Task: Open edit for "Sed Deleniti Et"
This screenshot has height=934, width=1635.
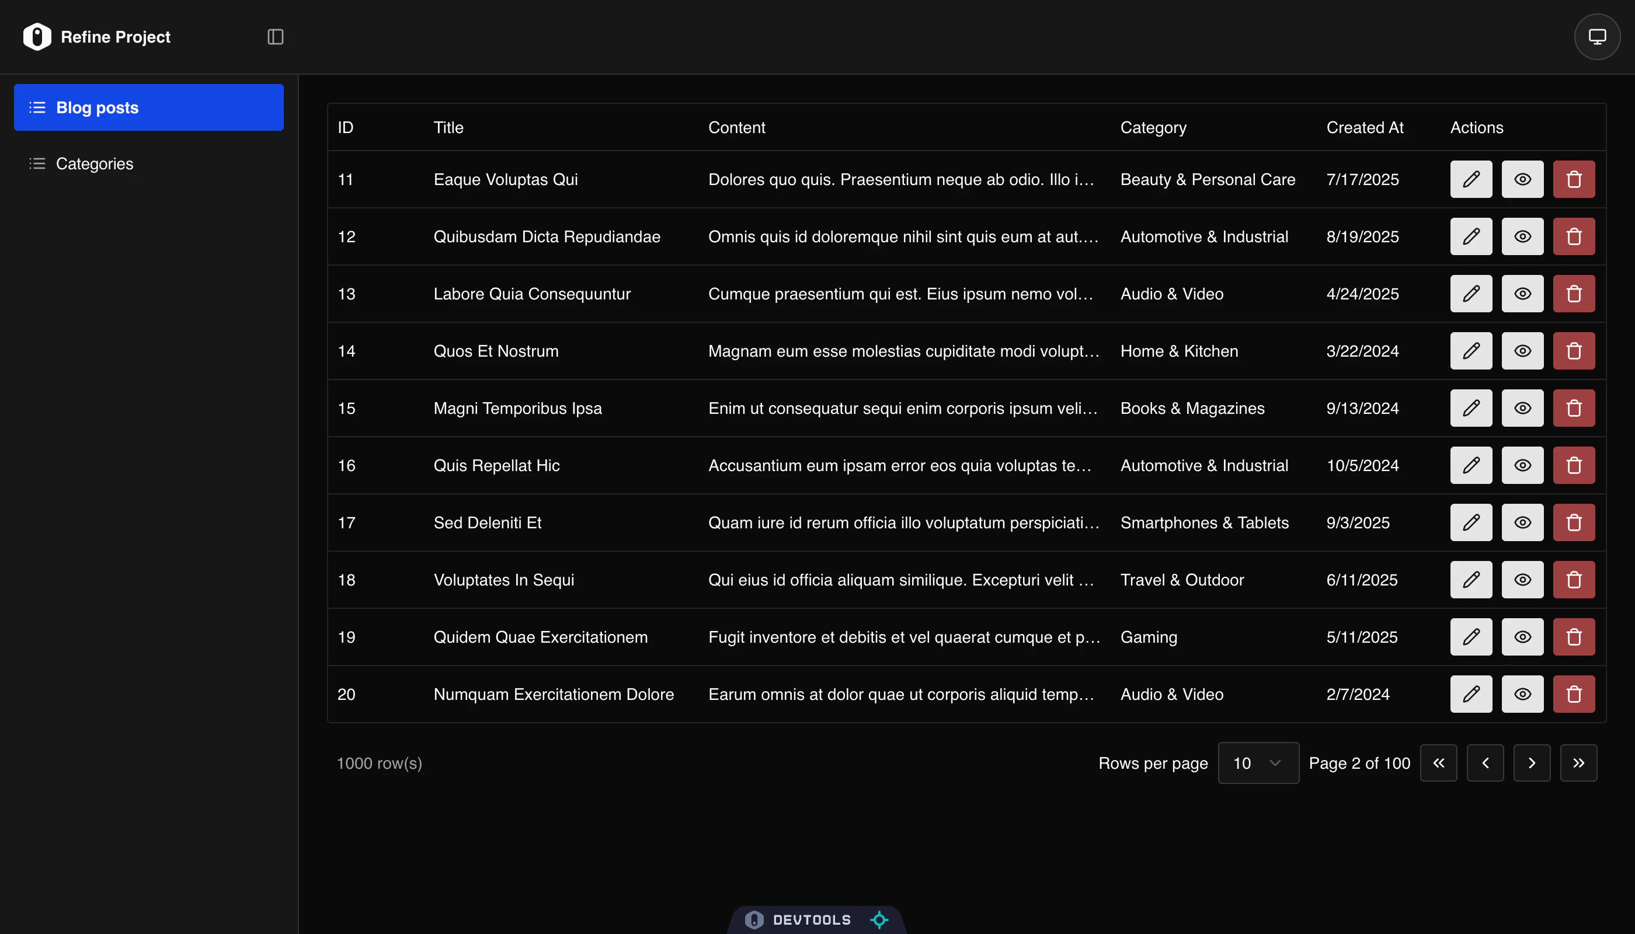Action: (1471, 522)
